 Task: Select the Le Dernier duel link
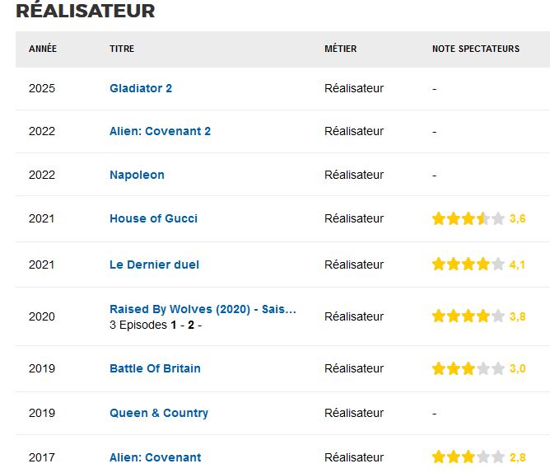[x=154, y=265]
